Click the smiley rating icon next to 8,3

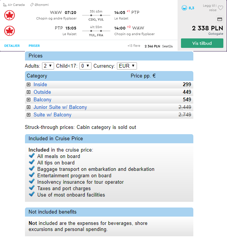(184, 8)
